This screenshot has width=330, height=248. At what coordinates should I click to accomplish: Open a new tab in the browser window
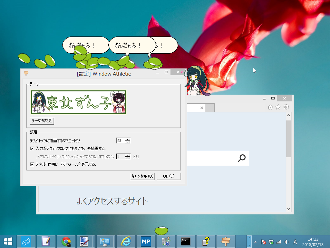210,108
